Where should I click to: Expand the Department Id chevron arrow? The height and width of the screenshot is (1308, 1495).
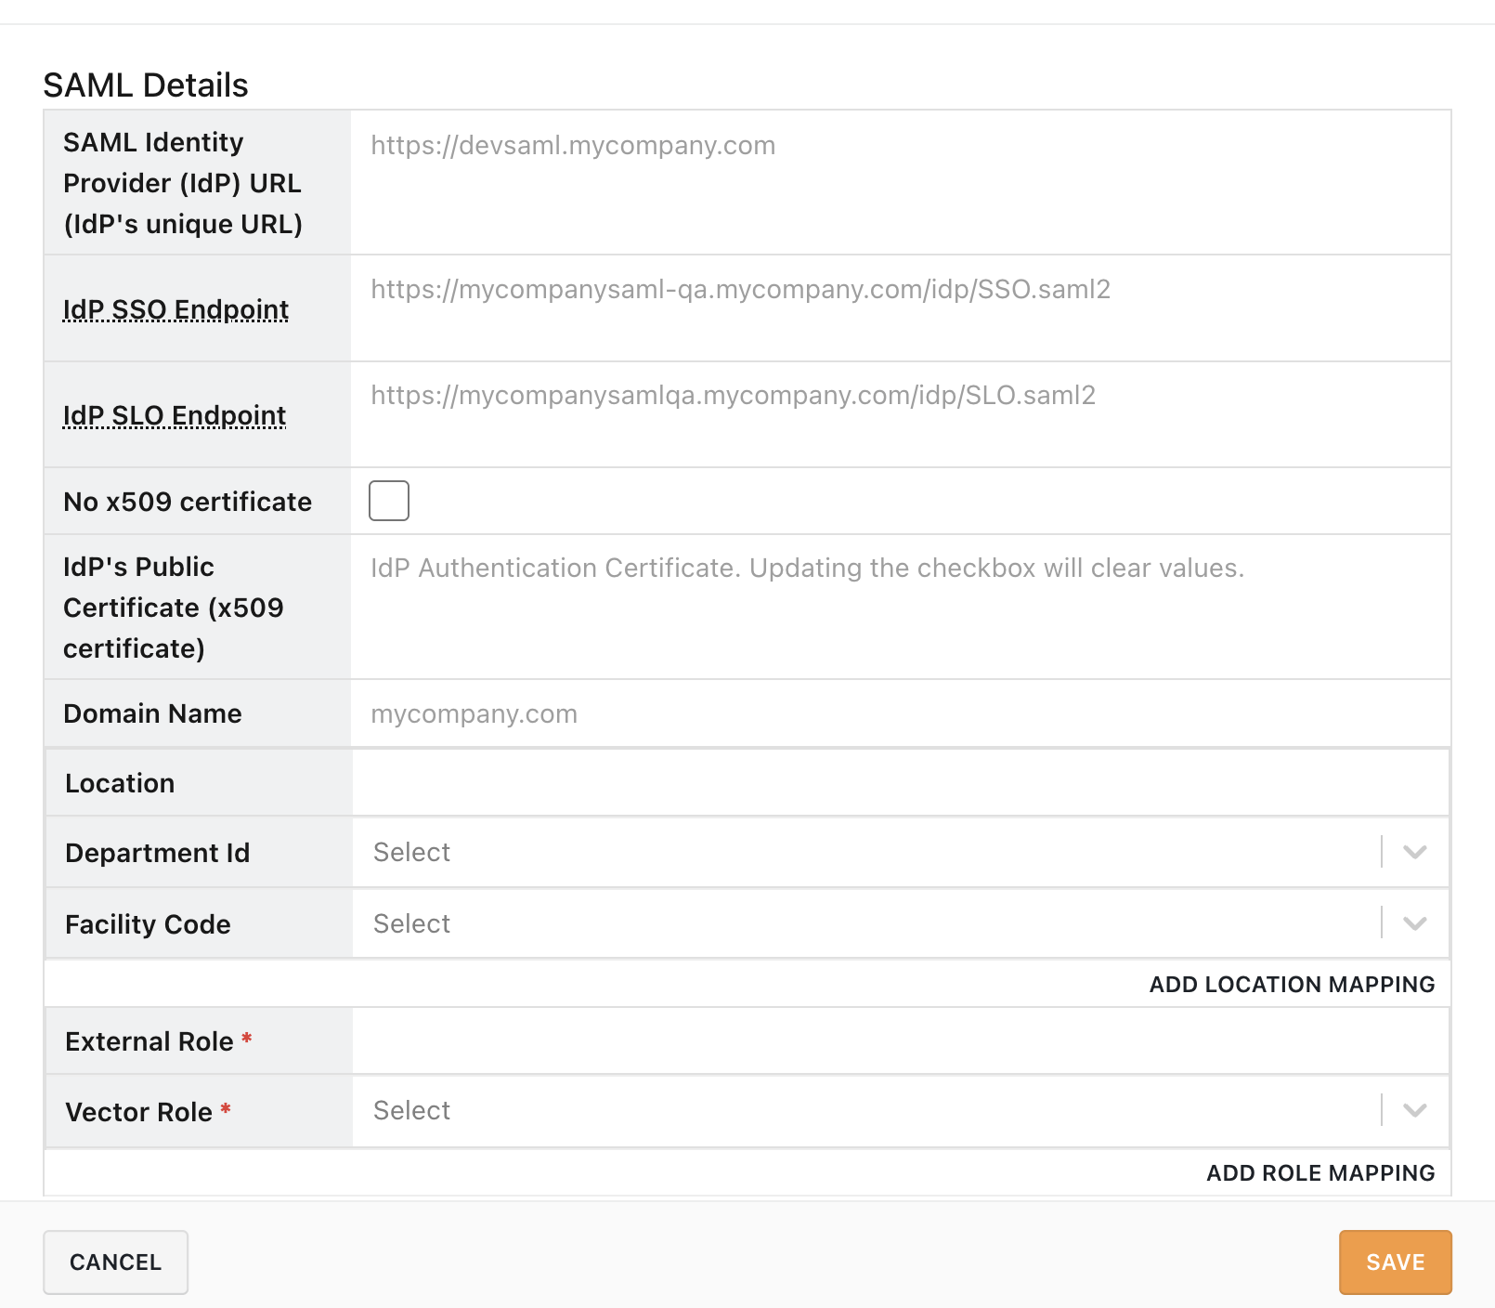(x=1414, y=851)
